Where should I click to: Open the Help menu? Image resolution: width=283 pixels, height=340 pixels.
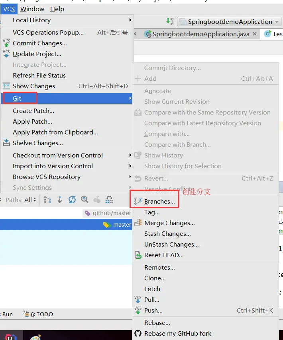point(57,9)
